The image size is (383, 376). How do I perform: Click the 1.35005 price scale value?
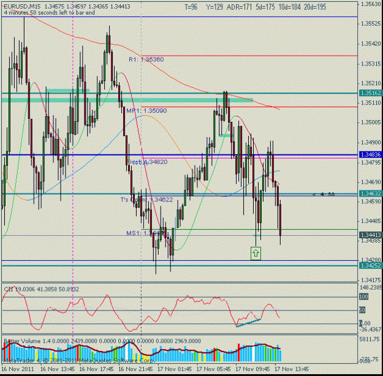pos(371,122)
